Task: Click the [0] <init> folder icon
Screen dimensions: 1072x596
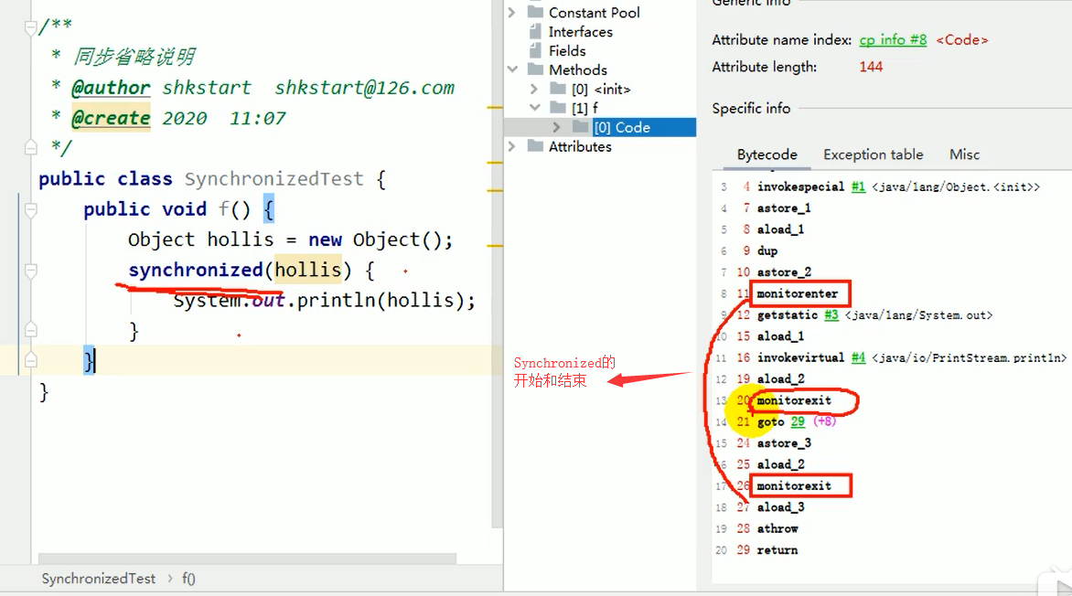Action: (559, 89)
